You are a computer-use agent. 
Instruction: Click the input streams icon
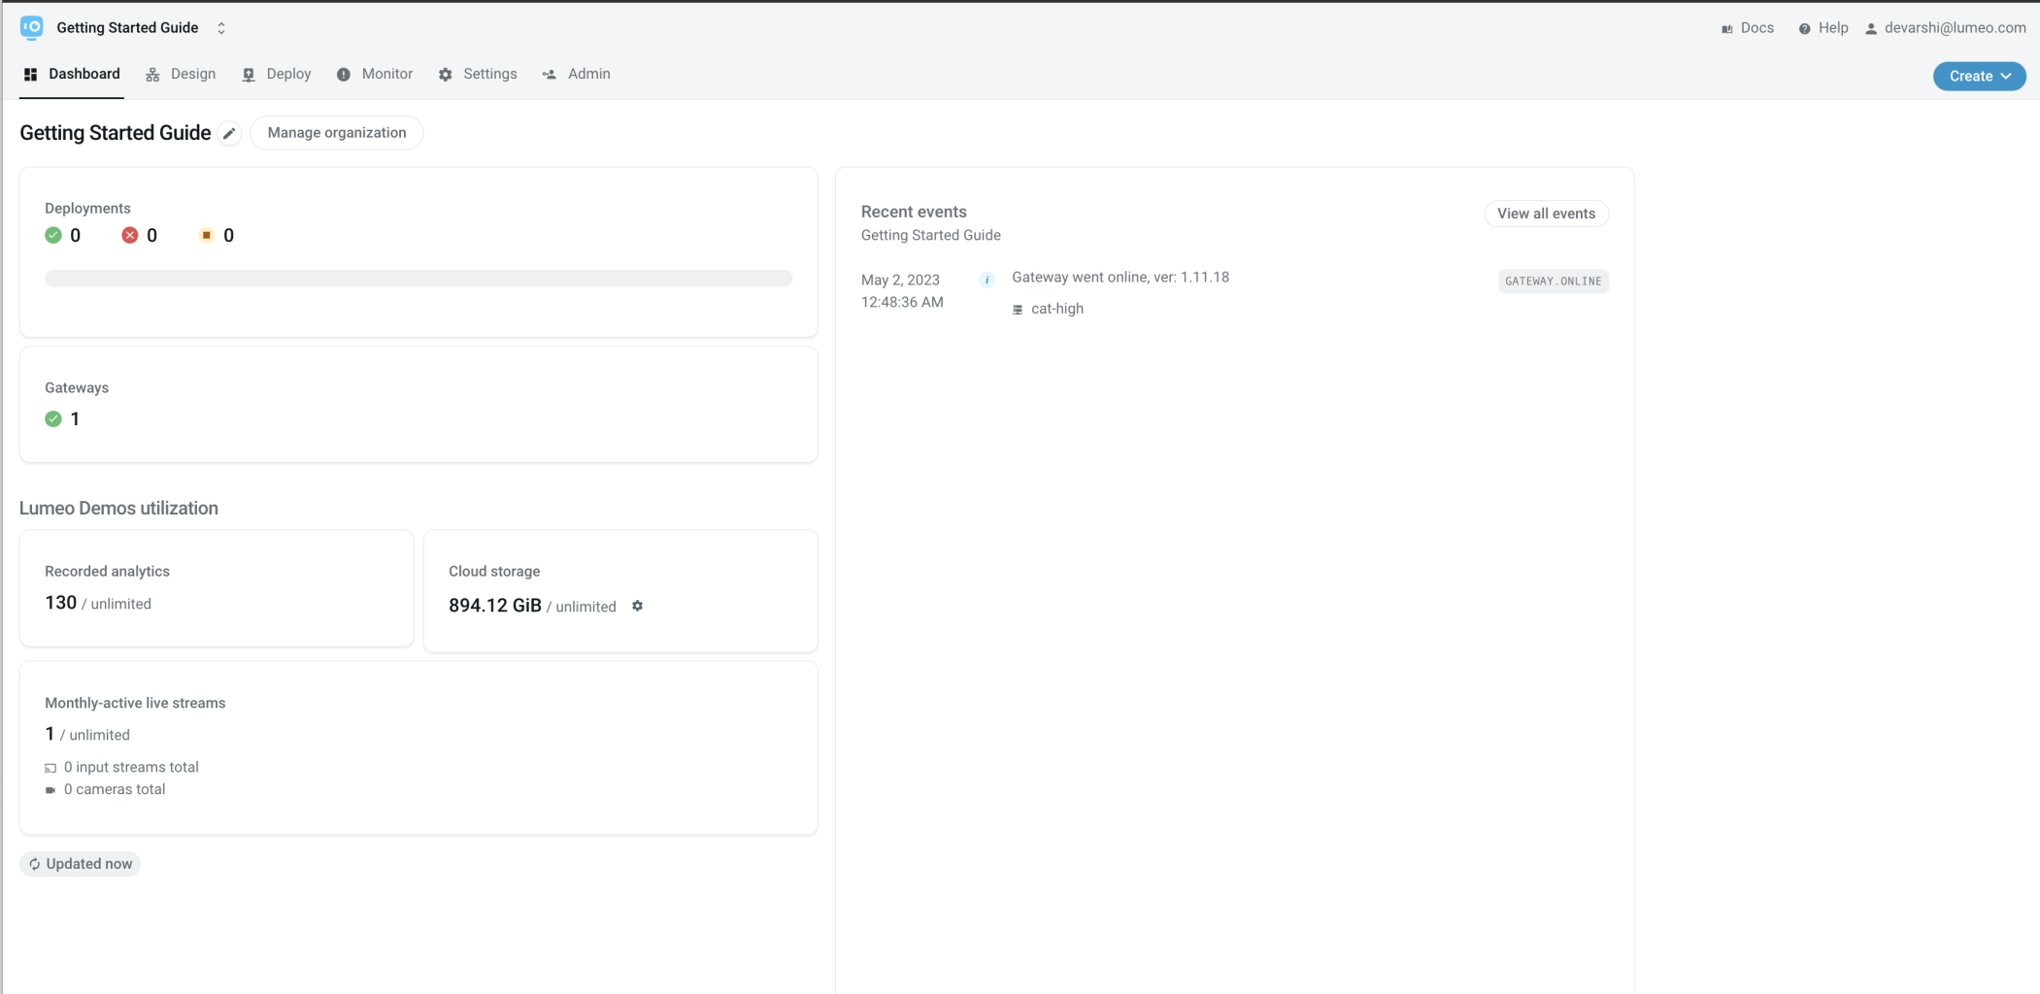(50, 768)
